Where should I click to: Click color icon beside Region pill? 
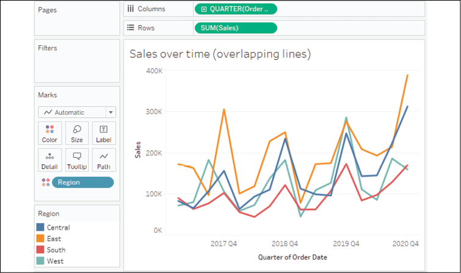tap(45, 183)
